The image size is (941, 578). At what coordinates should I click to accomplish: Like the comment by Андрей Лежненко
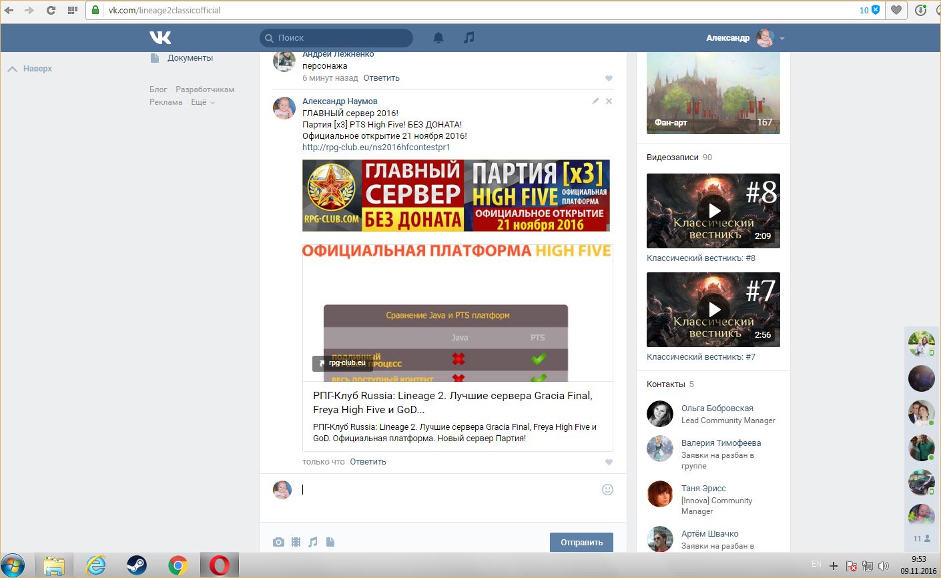609,79
